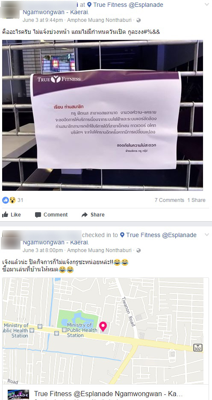Click the Comment speech bubble icon
Screen dimensions: 212x400
coord(38,215)
